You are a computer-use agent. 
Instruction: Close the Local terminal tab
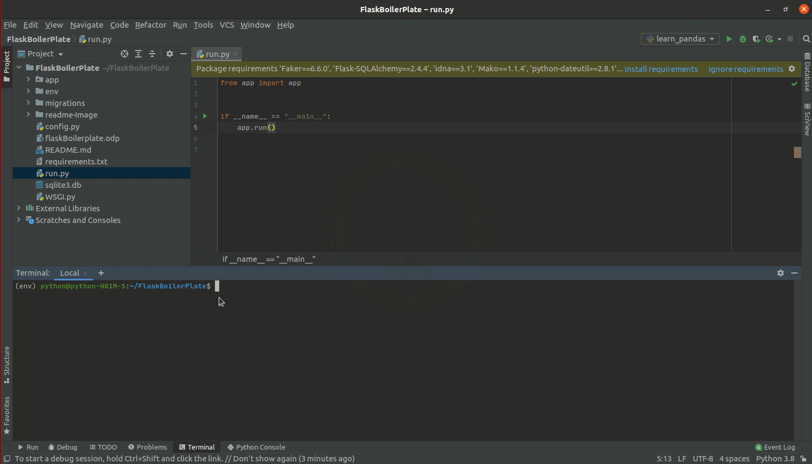[x=85, y=274]
